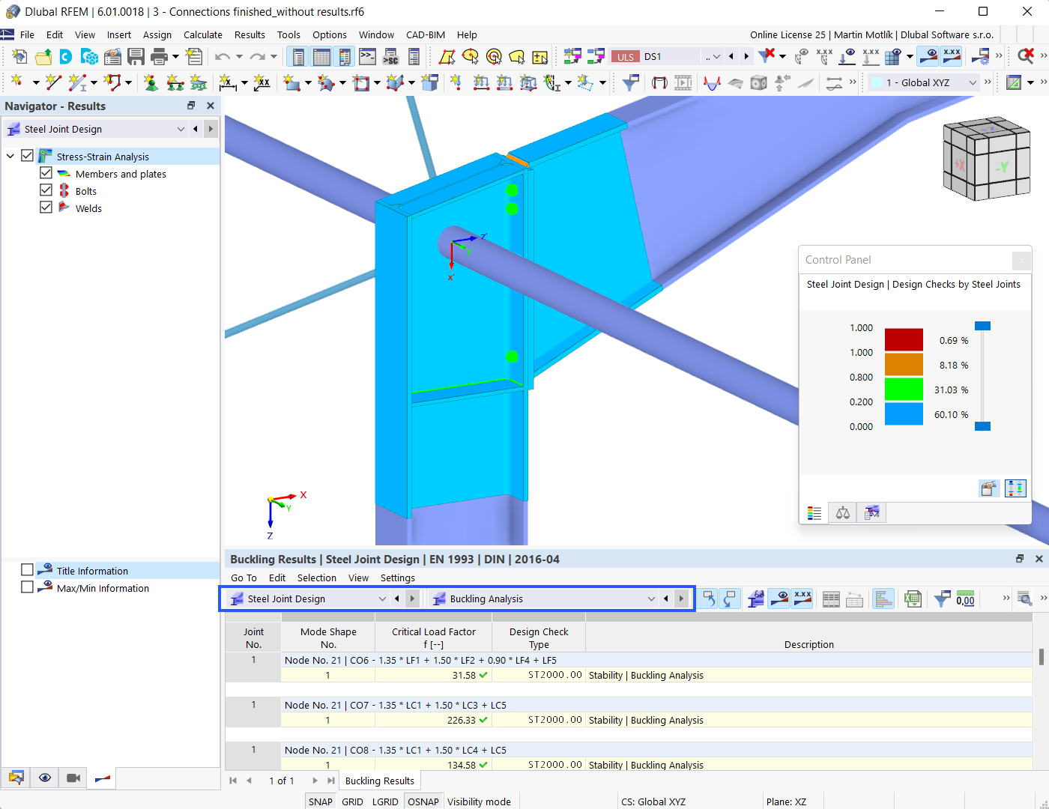This screenshot has height=809, width=1049.
Task: Open the Go To menu in results panel
Action: click(x=244, y=578)
